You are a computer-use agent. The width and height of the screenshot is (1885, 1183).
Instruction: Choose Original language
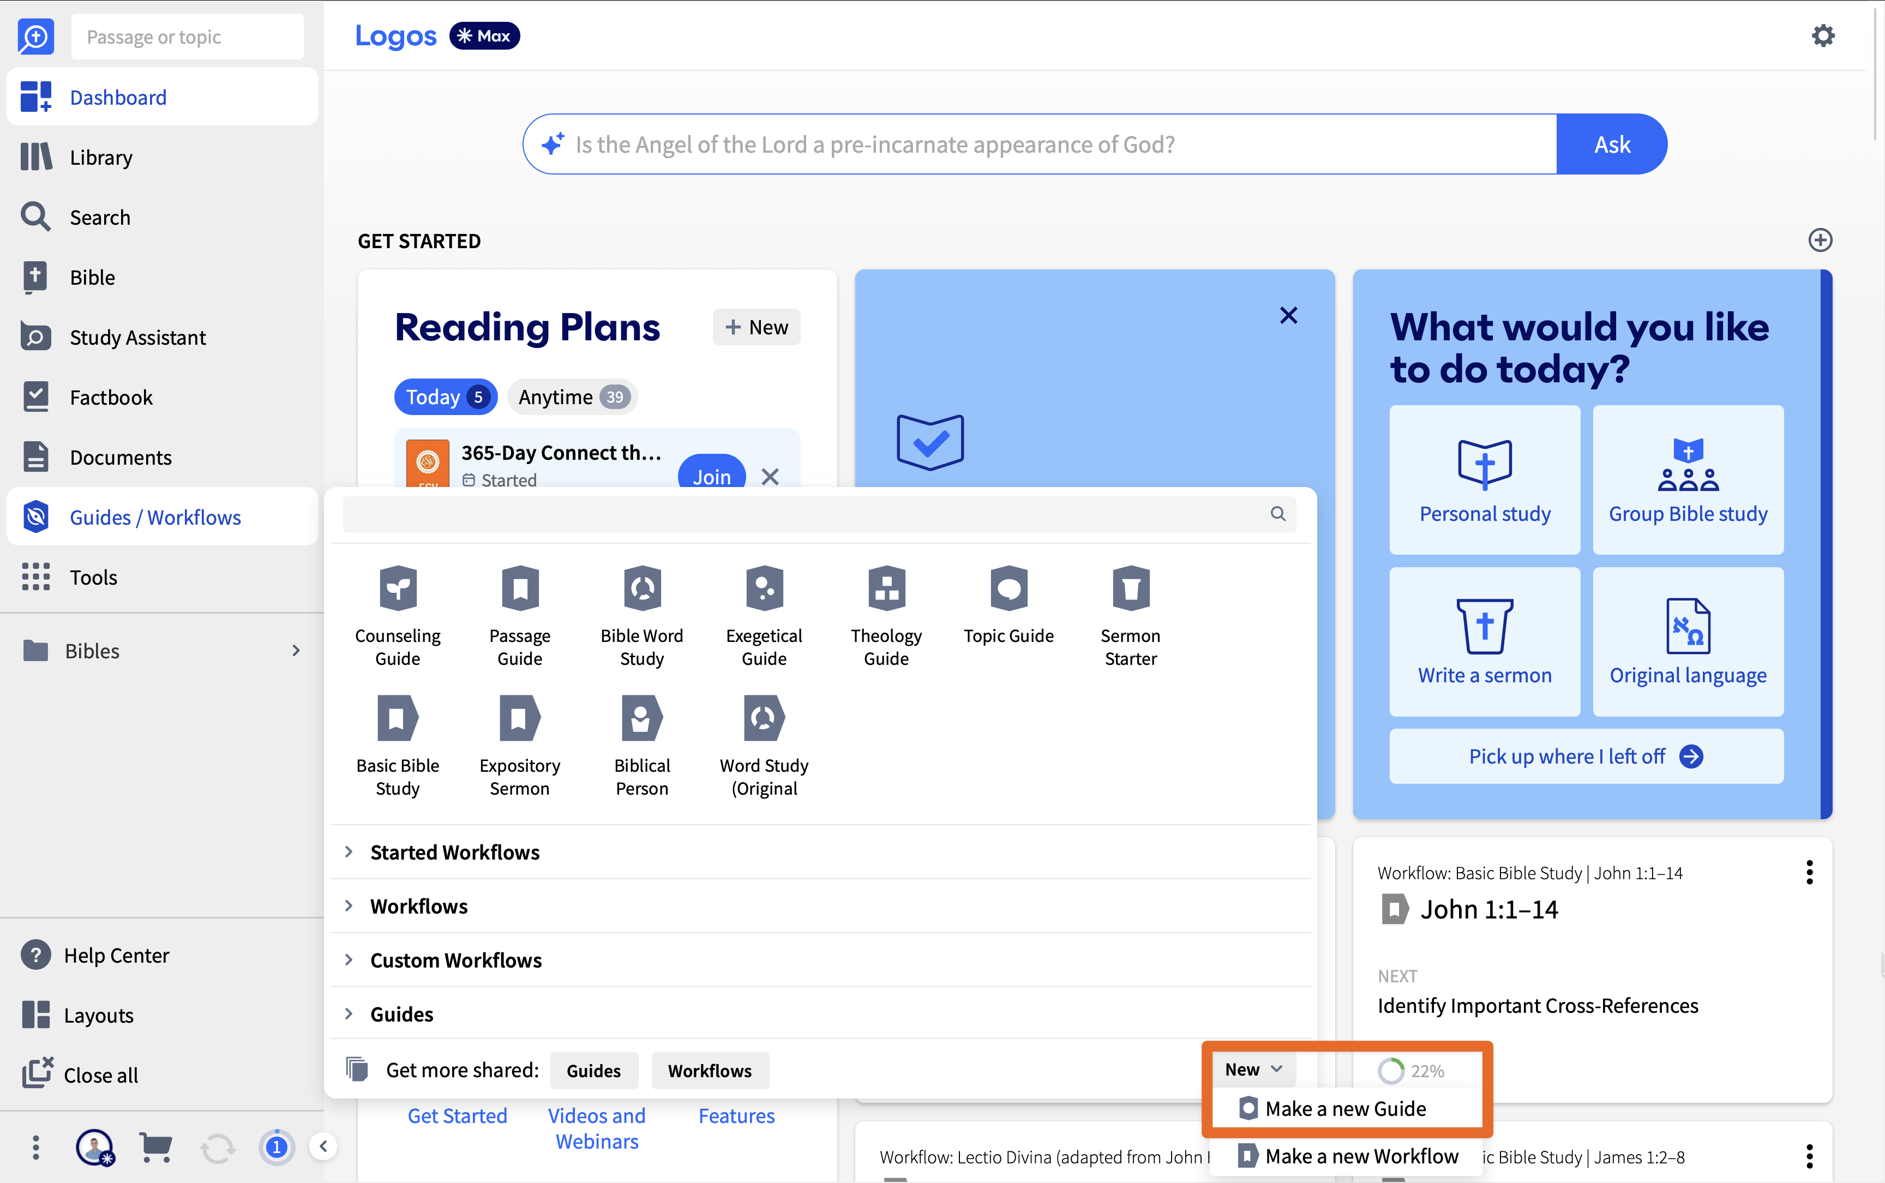coord(1688,641)
